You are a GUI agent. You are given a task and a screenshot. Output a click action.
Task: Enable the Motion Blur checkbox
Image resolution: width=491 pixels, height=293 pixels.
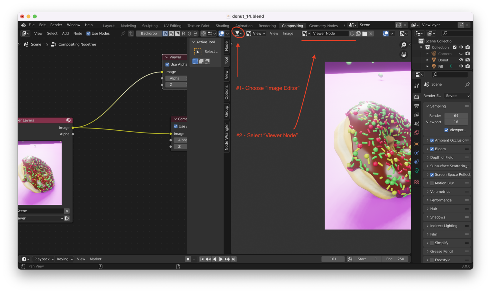(432, 183)
